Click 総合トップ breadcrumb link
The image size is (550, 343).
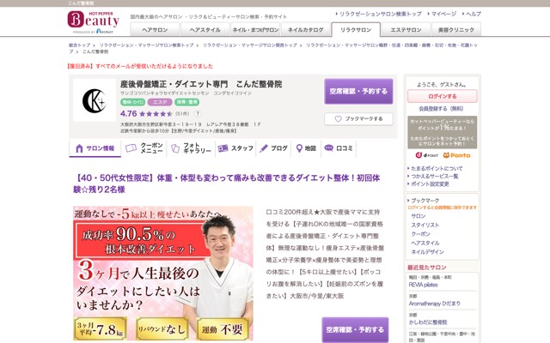click(x=79, y=45)
